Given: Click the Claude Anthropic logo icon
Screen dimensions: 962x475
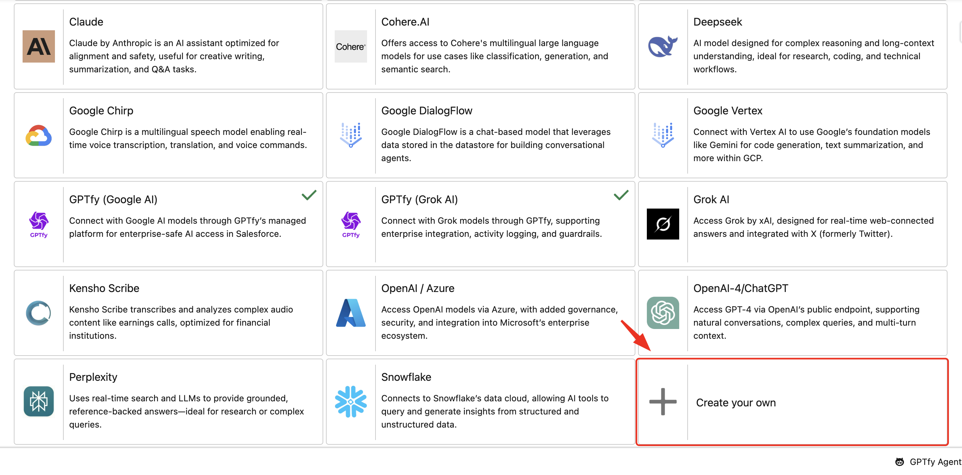Looking at the screenshot, I should [38, 46].
